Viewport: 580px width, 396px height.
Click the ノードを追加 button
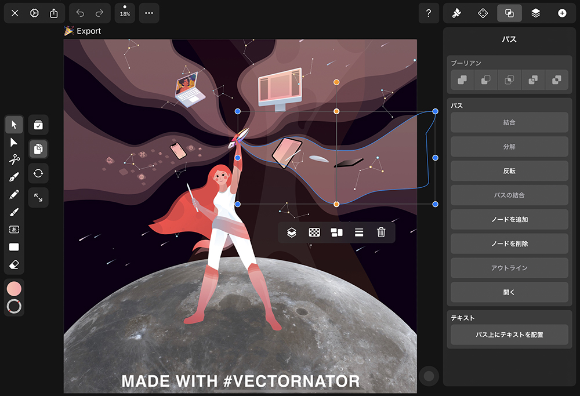509,220
